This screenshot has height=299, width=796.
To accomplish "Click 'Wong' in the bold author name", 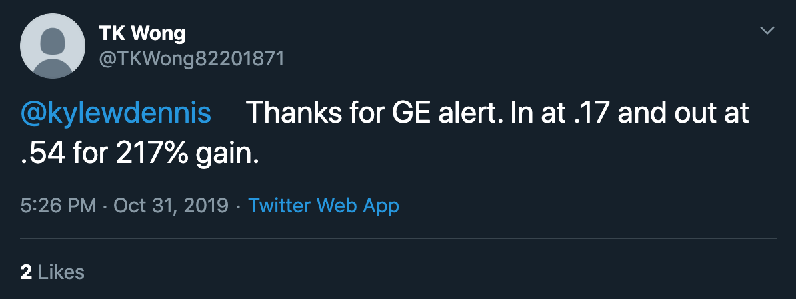I will pyautogui.click(x=159, y=33).
